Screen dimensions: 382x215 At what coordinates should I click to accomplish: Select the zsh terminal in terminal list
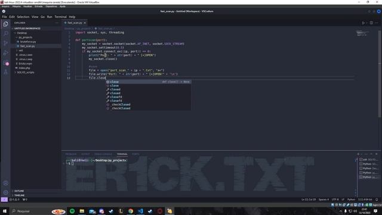click(x=369, y=159)
